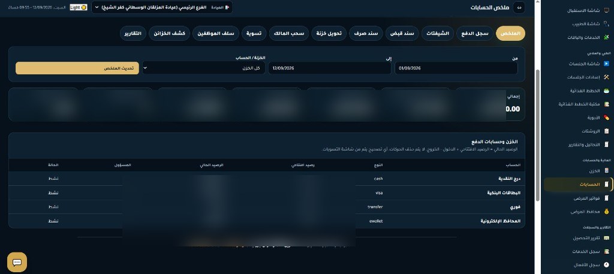
Task: Click the إعدادات الجلسات tools icon
Action: (x=606, y=77)
